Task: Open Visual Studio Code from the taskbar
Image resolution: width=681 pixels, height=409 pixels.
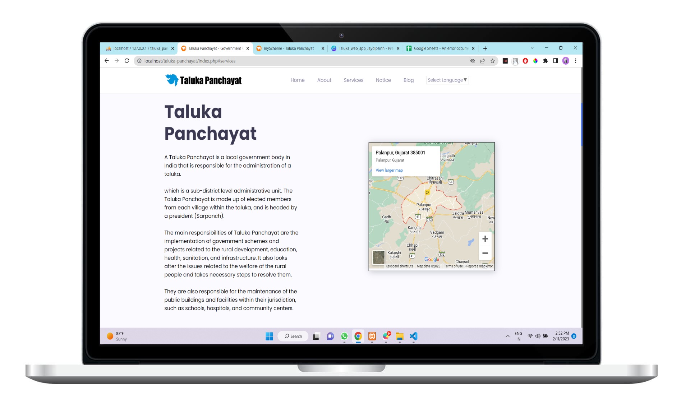Action: point(414,336)
